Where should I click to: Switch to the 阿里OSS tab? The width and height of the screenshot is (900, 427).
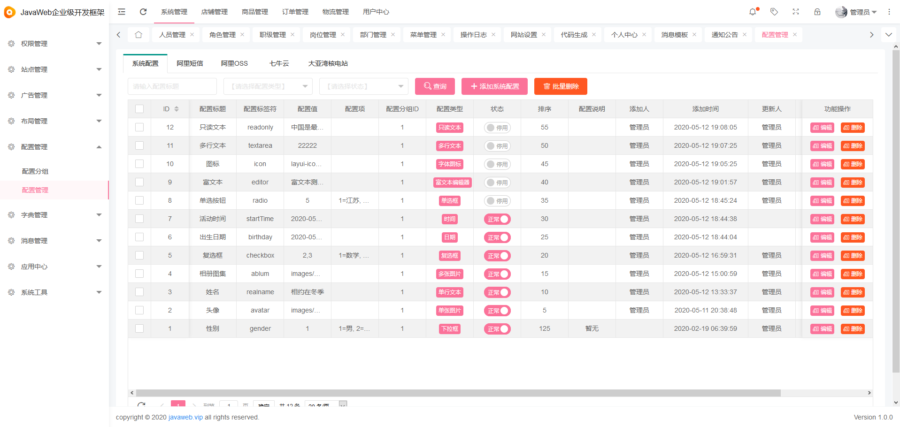[x=234, y=63]
